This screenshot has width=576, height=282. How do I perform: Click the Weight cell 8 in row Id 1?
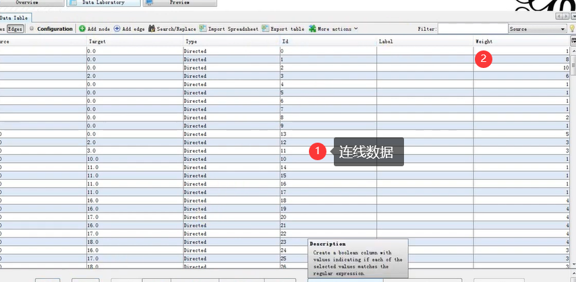521,59
